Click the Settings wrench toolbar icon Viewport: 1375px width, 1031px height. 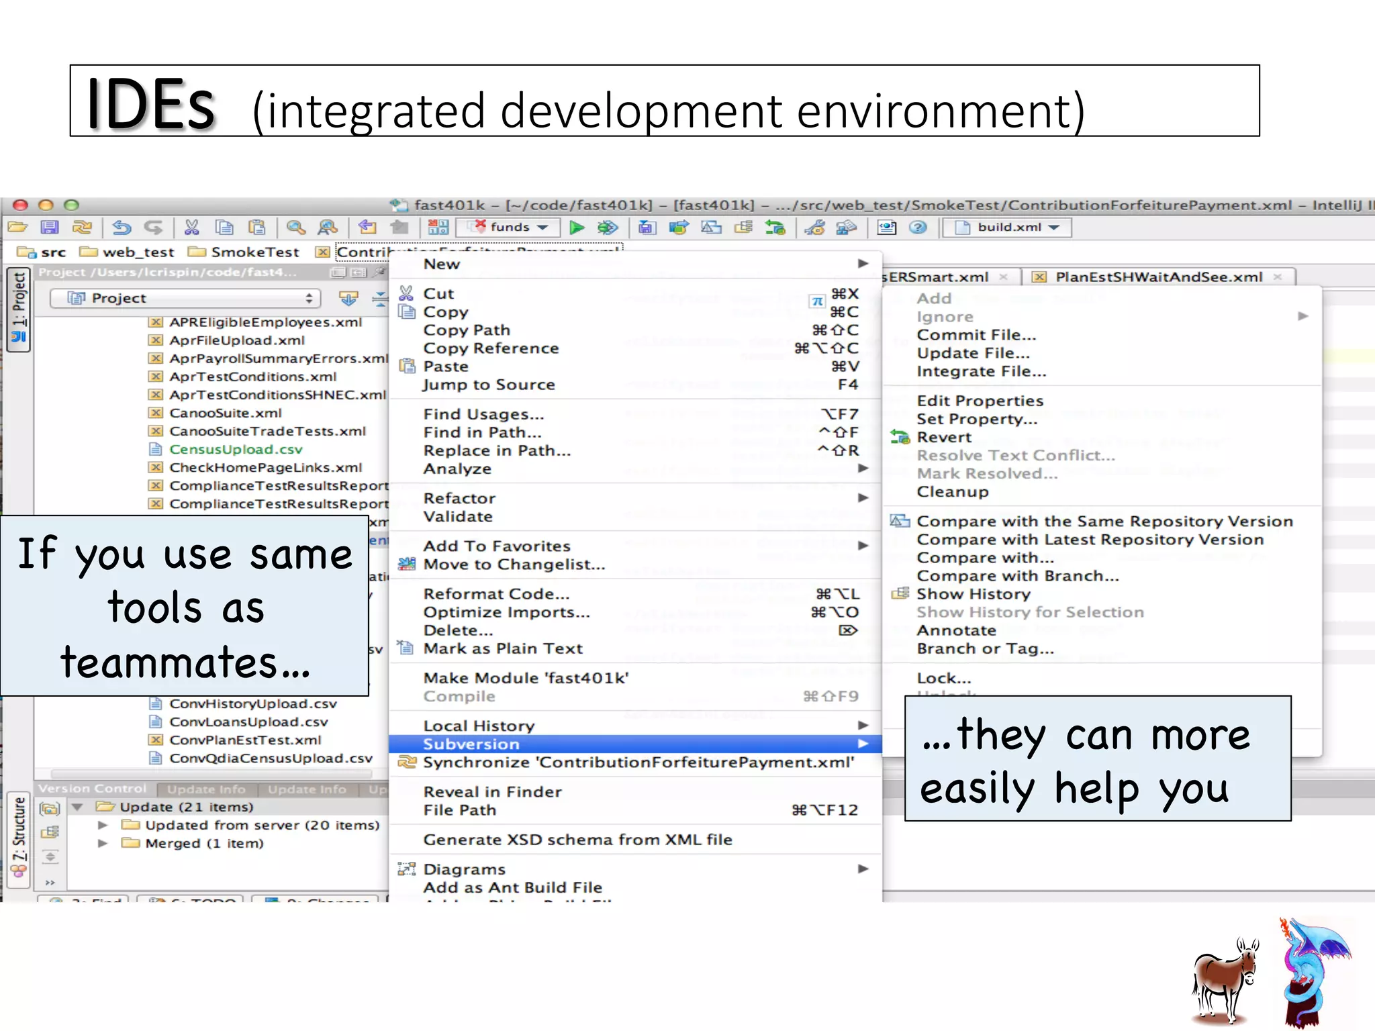pos(815,228)
